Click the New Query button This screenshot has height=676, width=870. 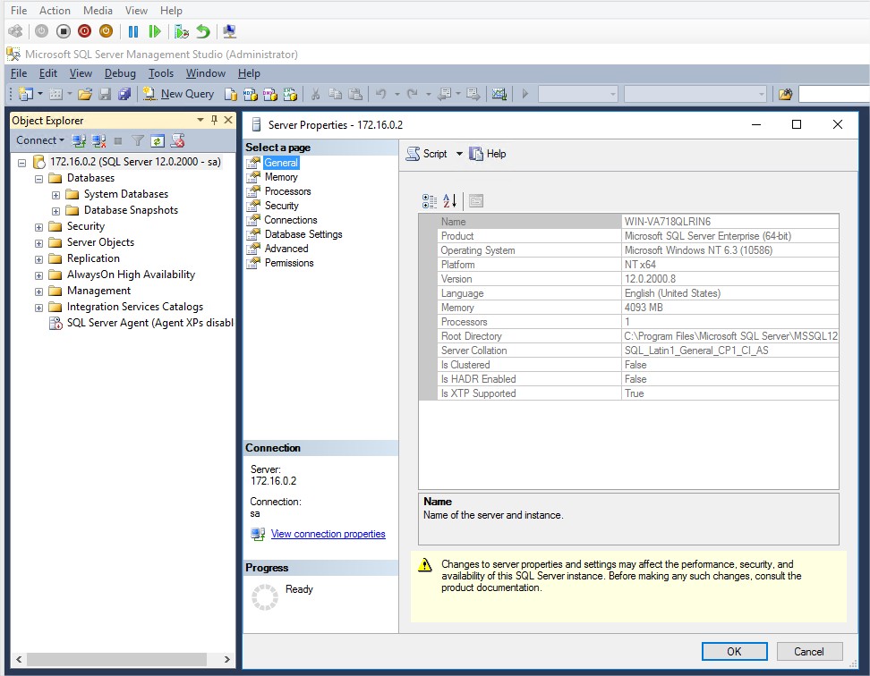(178, 94)
